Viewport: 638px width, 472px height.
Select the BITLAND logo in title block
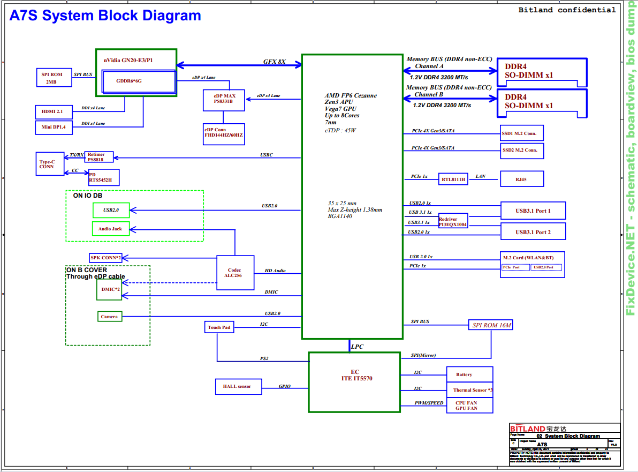tap(538, 429)
